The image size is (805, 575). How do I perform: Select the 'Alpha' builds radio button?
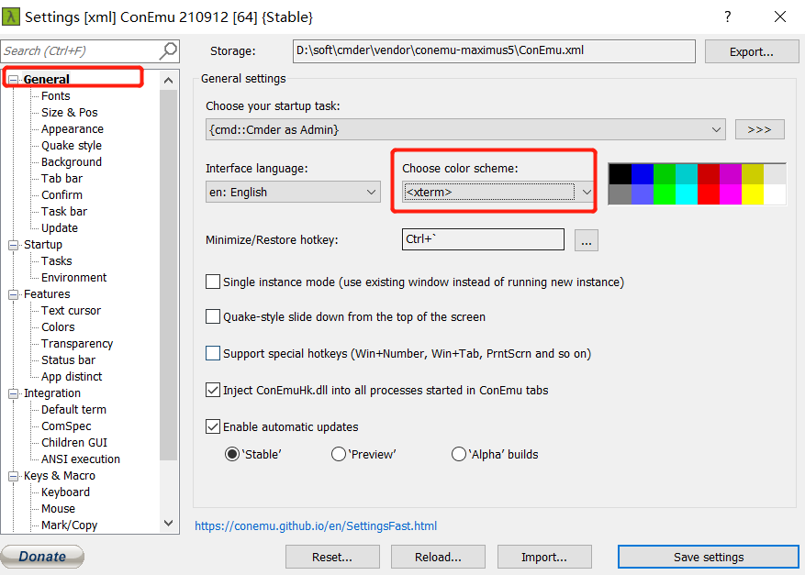458,455
